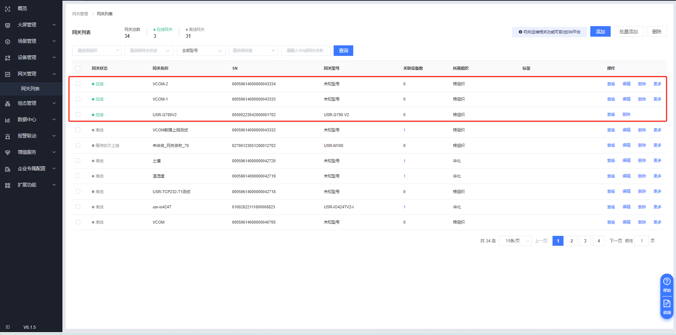Click the 数据中心 chart icon
Image resolution: width=676 pixels, height=335 pixels.
coord(8,120)
